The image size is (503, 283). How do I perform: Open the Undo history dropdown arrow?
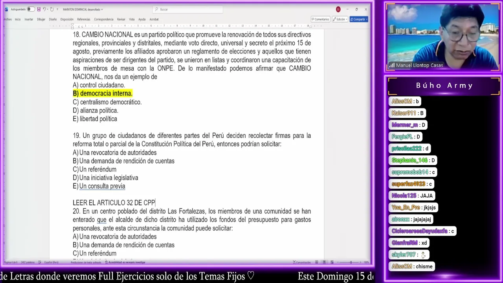(x=47, y=9)
